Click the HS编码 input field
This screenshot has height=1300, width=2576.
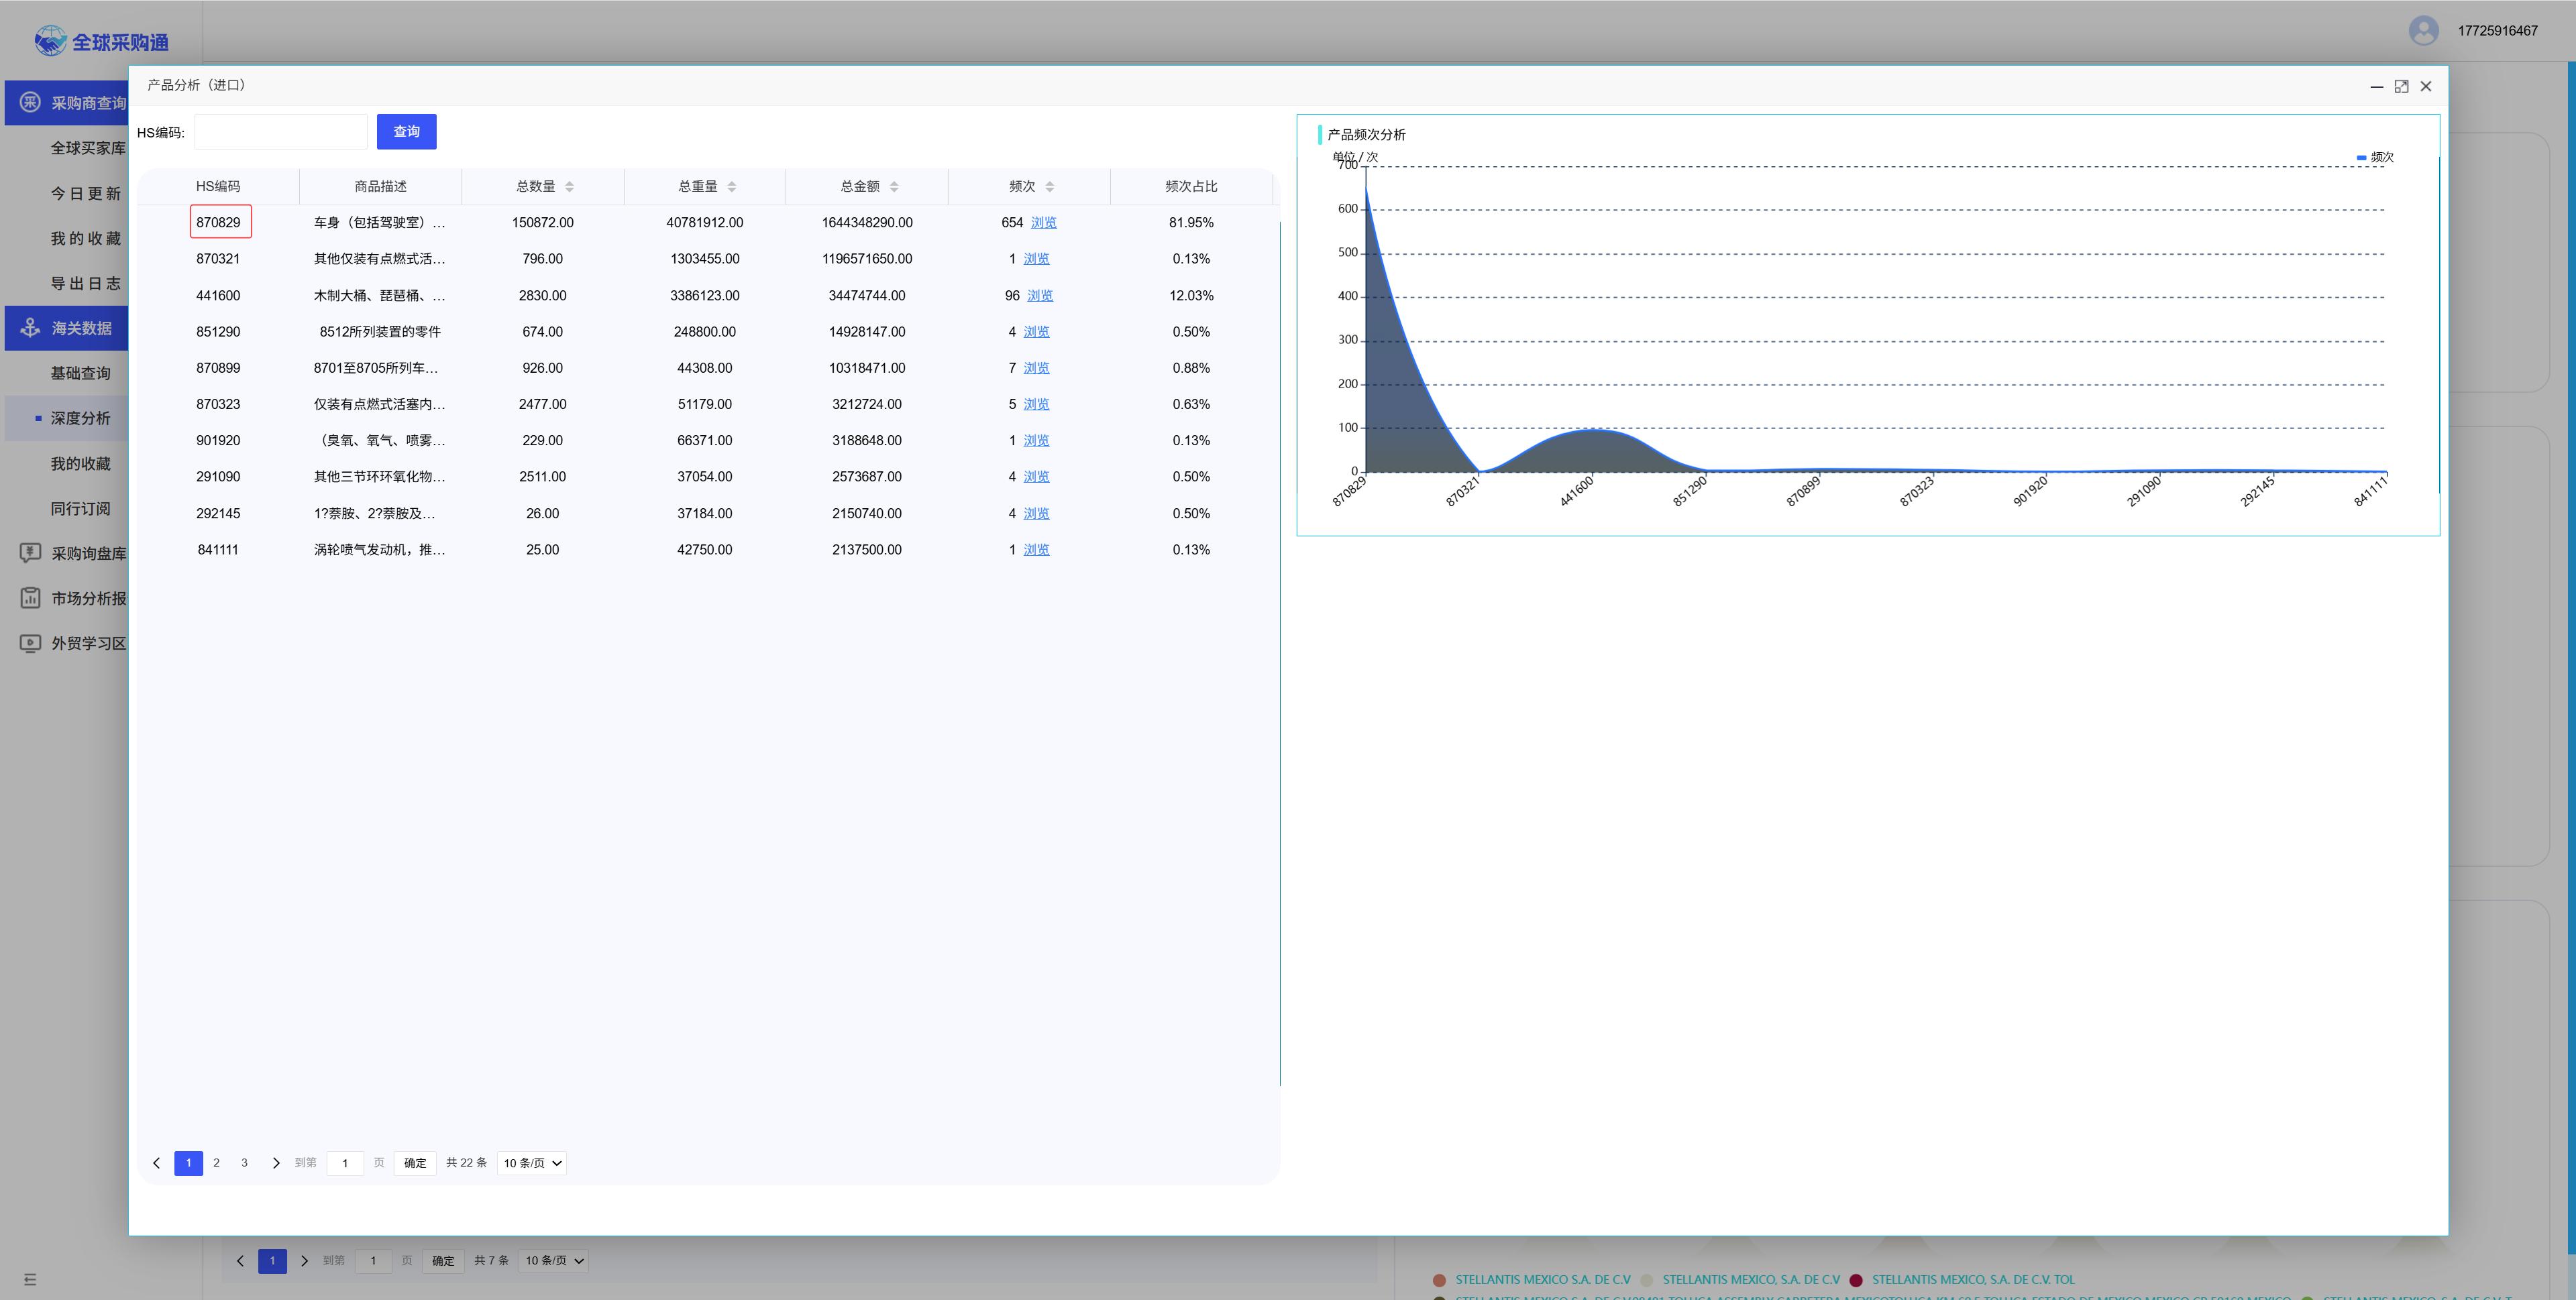coord(281,132)
